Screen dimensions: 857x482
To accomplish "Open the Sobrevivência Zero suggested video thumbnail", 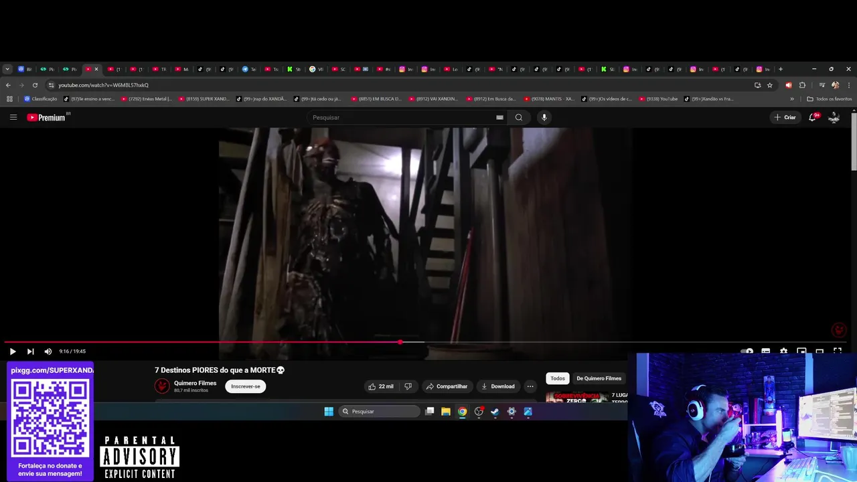I will point(577,397).
